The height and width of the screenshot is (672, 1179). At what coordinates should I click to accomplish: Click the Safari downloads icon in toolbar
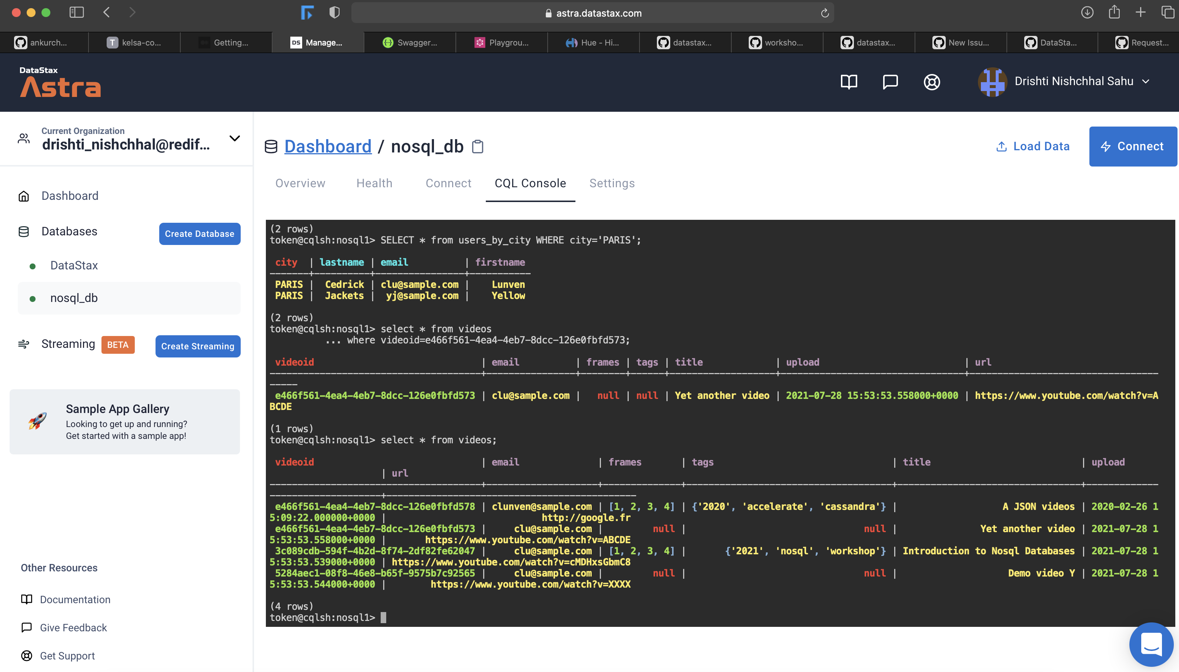[1088, 13]
